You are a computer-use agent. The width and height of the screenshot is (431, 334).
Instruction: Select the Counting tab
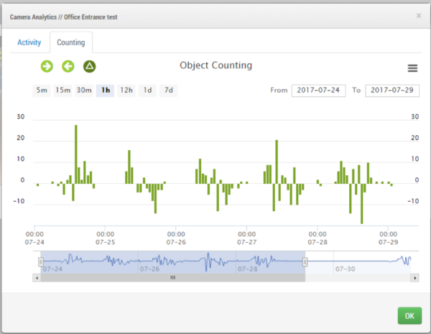pyautogui.click(x=71, y=43)
